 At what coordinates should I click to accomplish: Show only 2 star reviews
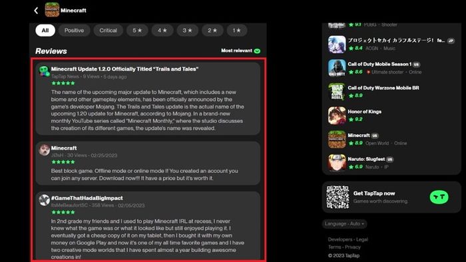212,31
